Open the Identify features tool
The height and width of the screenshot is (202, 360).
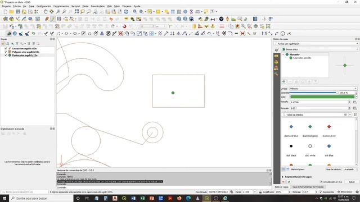click(135, 12)
